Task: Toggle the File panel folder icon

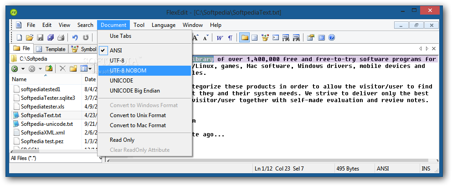Action: (245, 37)
